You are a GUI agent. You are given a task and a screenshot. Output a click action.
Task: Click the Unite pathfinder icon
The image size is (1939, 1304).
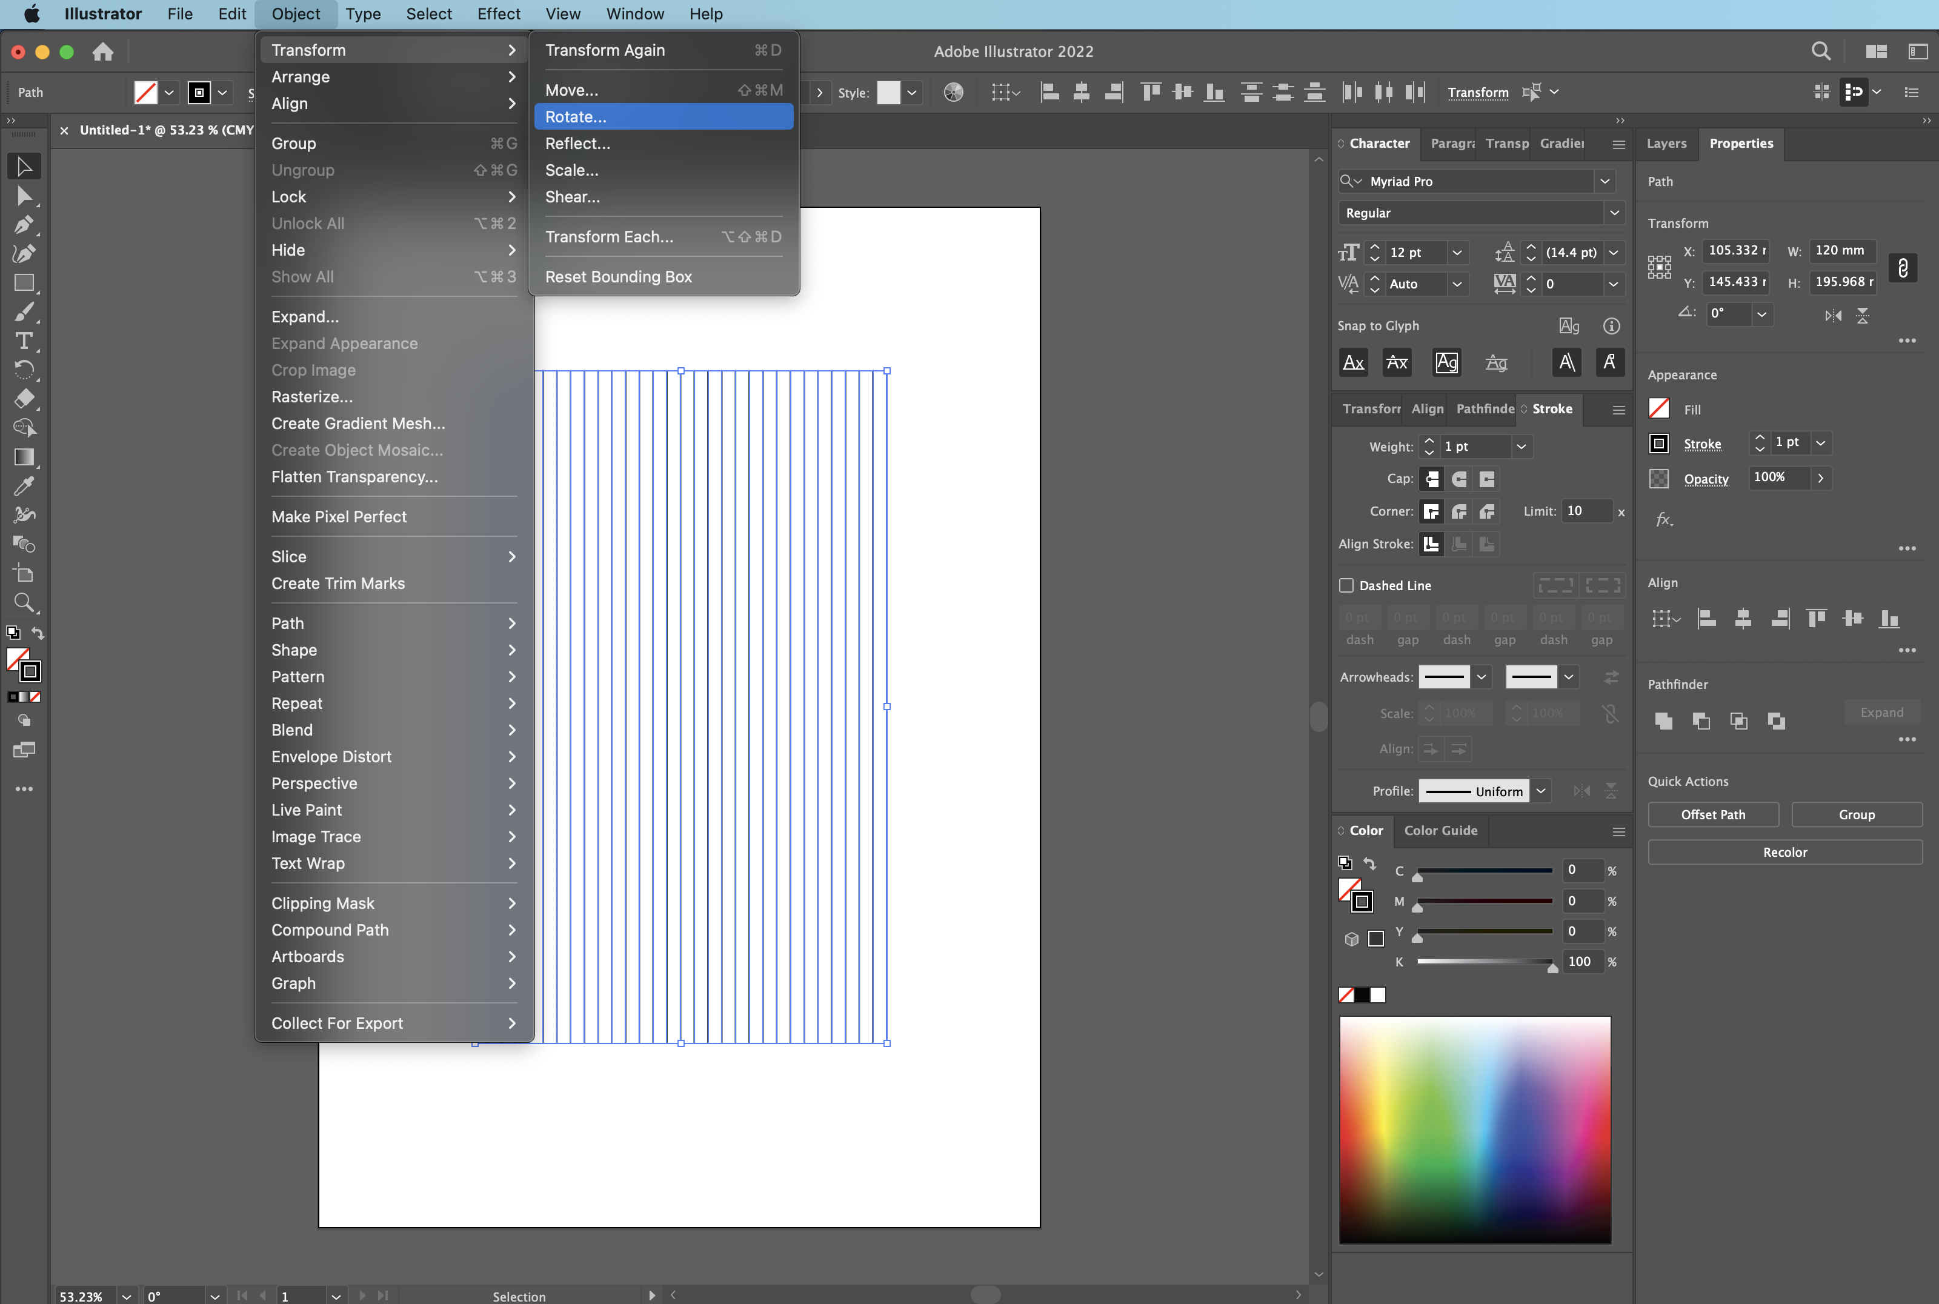point(1663,720)
